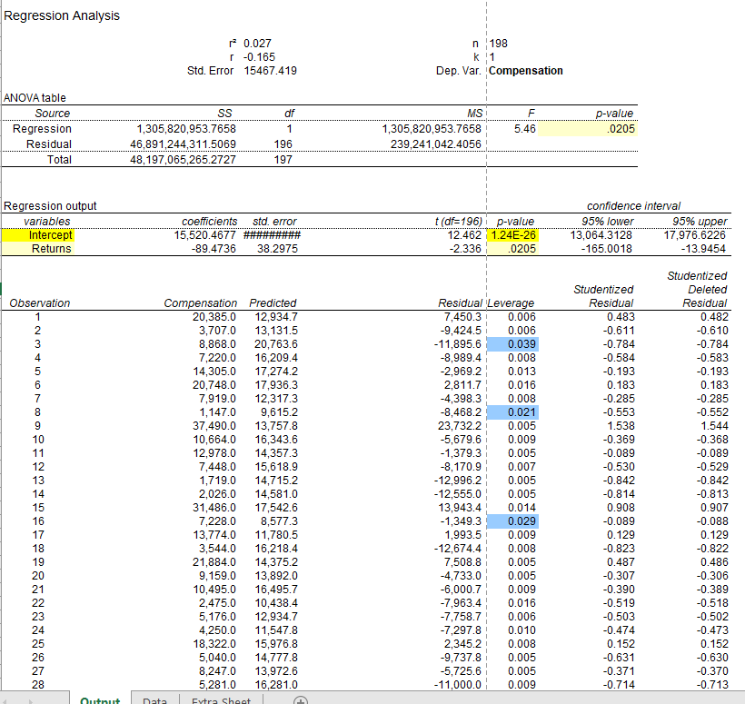Select the Regression Analysis title cell
This screenshot has height=704, width=745.
(x=62, y=15)
